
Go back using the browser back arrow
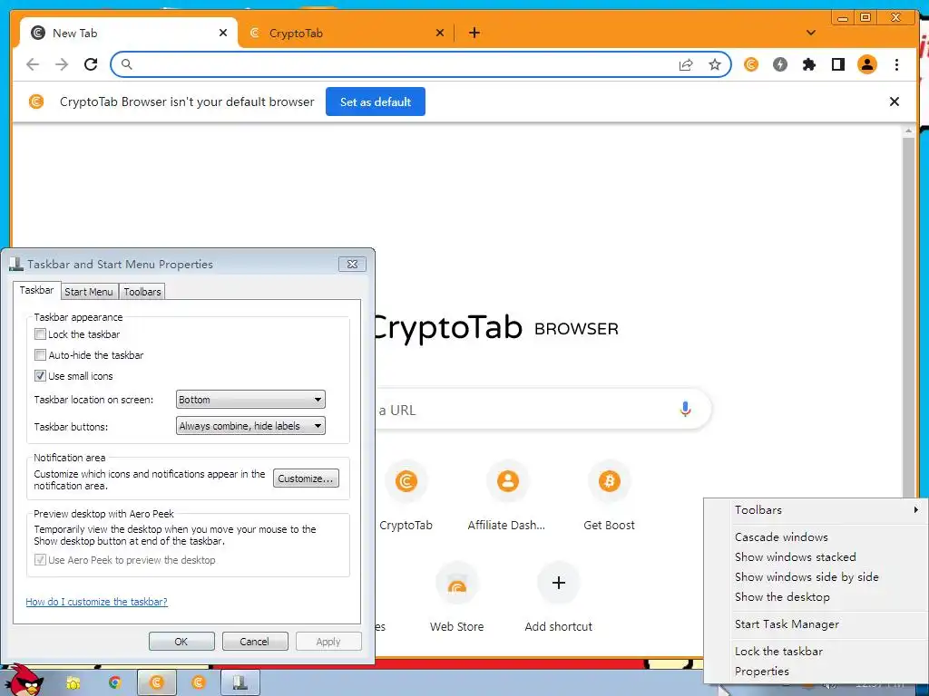(x=33, y=64)
